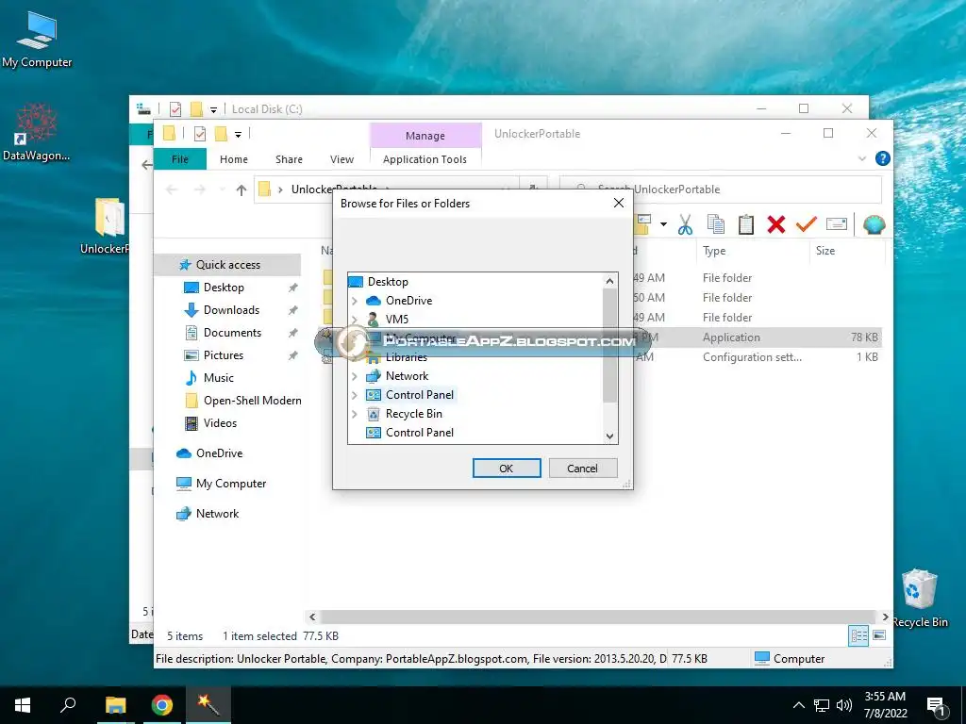Select Network in browse dialog tree
The height and width of the screenshot is (724, 966).
tap(407, 375)
